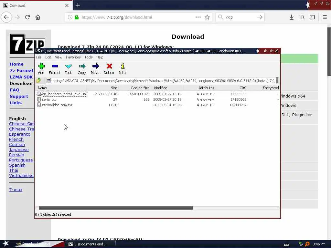Bookmark this page star icon
Screen dimensions: 331x248
(x=207, y=17)
